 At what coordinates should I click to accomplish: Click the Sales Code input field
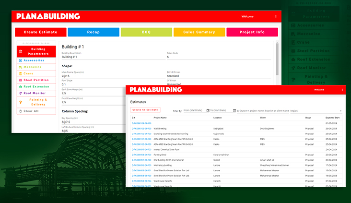pos(219,57)
